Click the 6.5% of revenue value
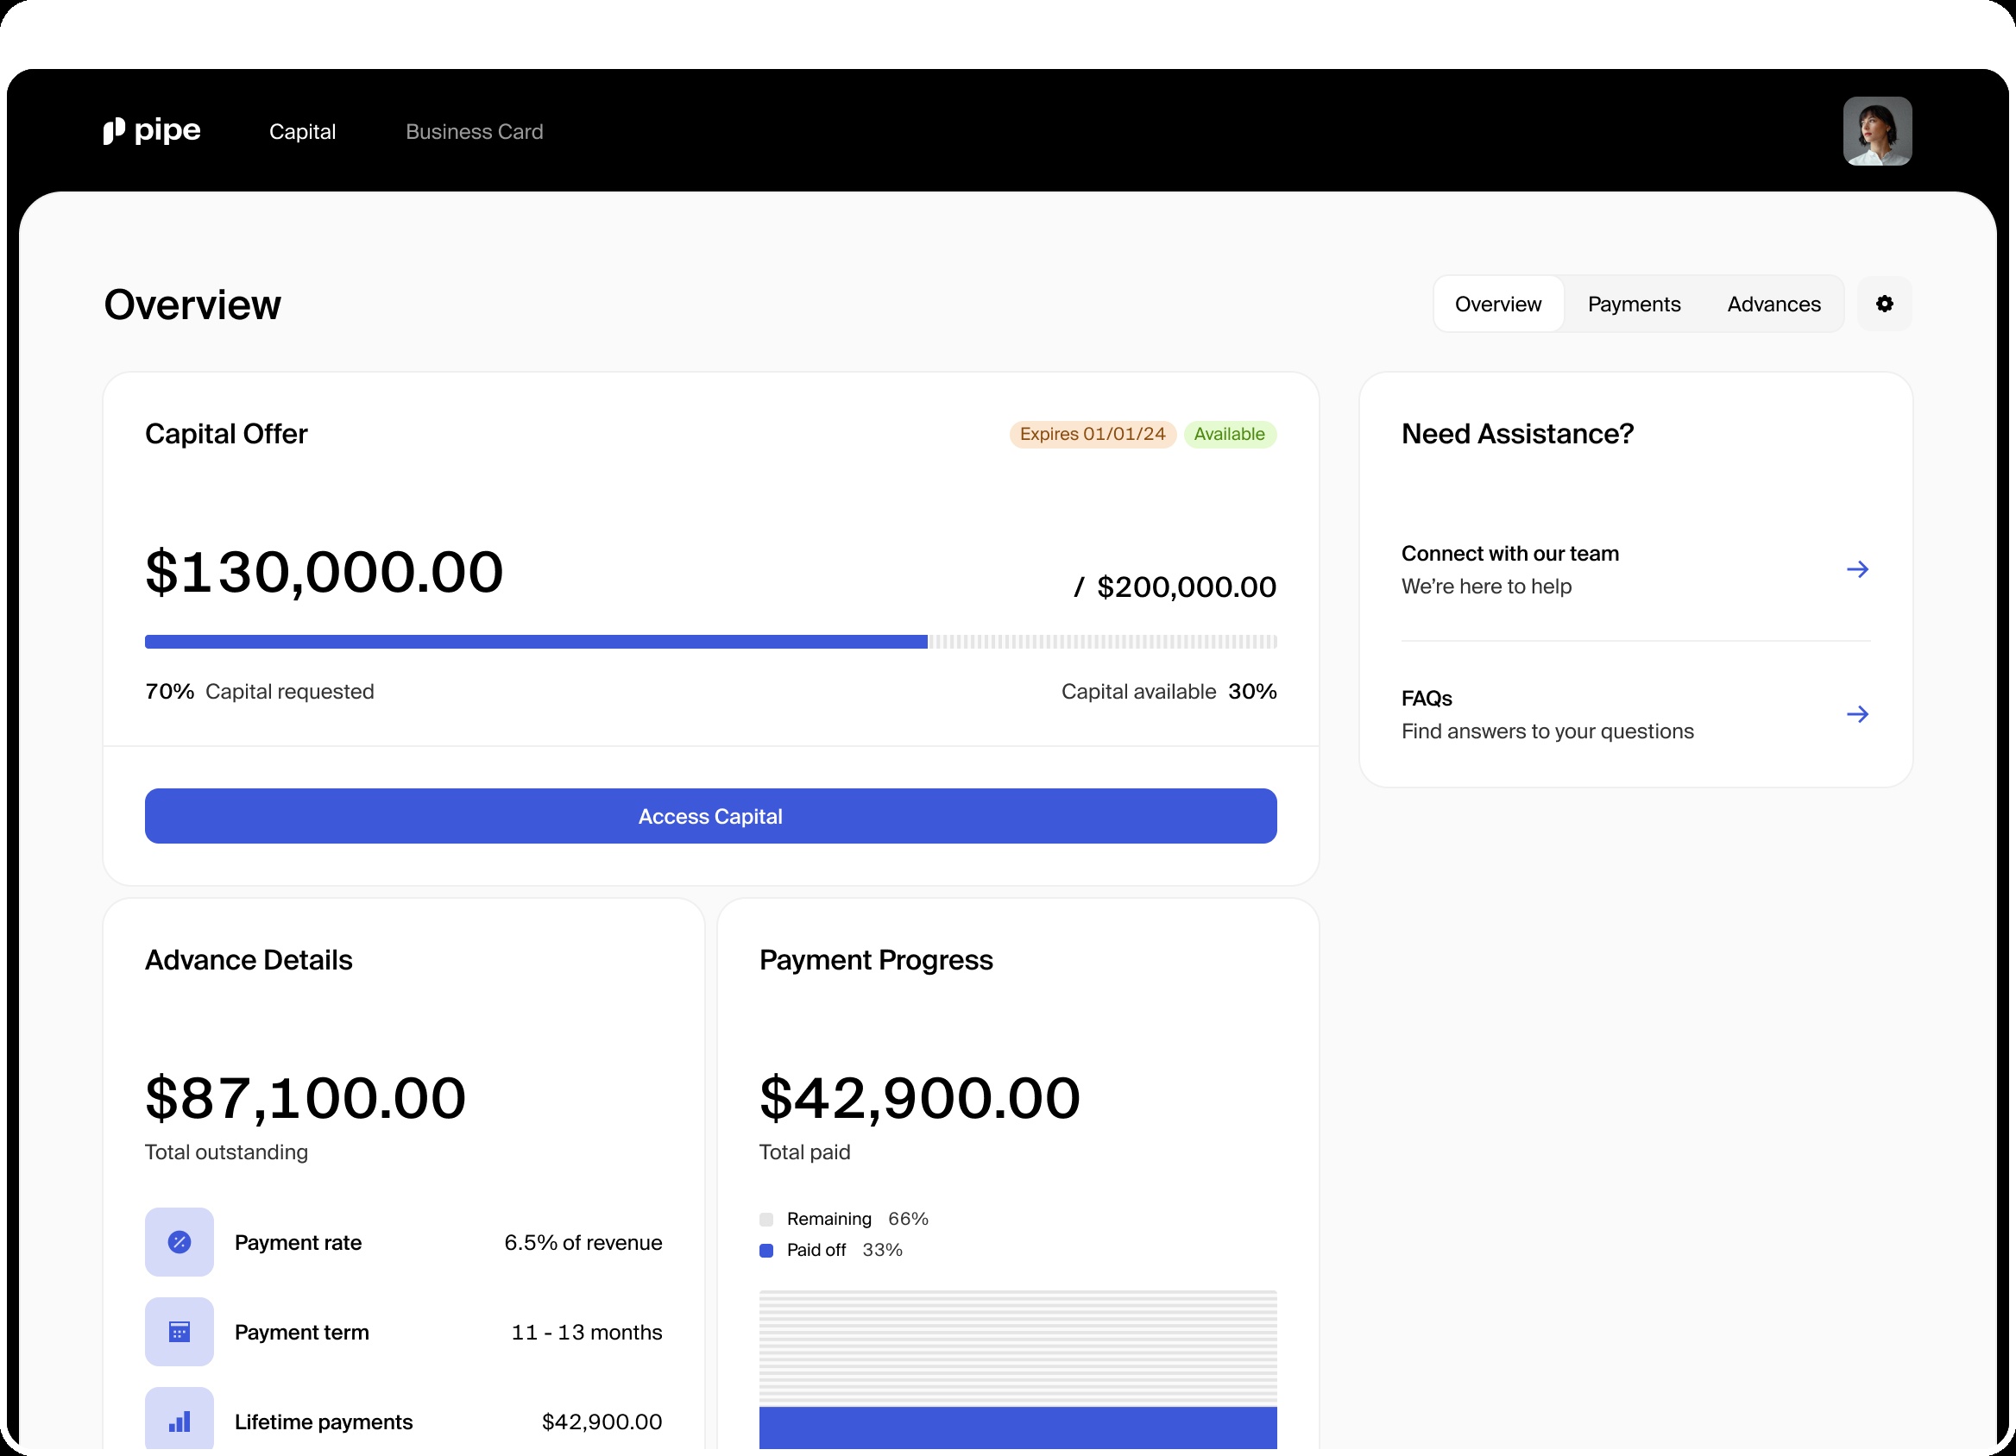The width and height of the screenshot is (2016, 1456). [583, 1242]
